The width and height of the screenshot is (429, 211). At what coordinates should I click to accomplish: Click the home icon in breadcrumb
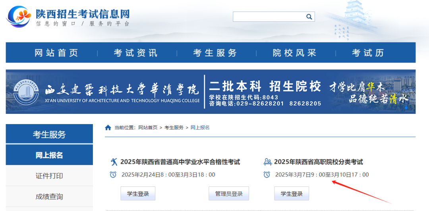click(108, 127)
